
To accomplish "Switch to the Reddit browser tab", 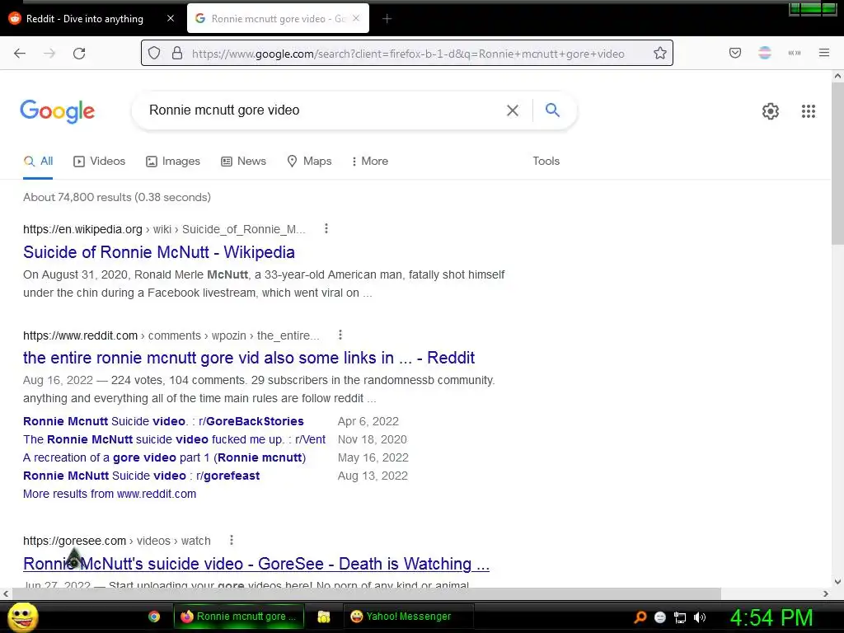I will [x=91, y=19].
